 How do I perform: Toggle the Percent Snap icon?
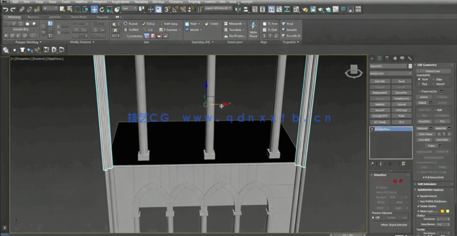(183, 9)
